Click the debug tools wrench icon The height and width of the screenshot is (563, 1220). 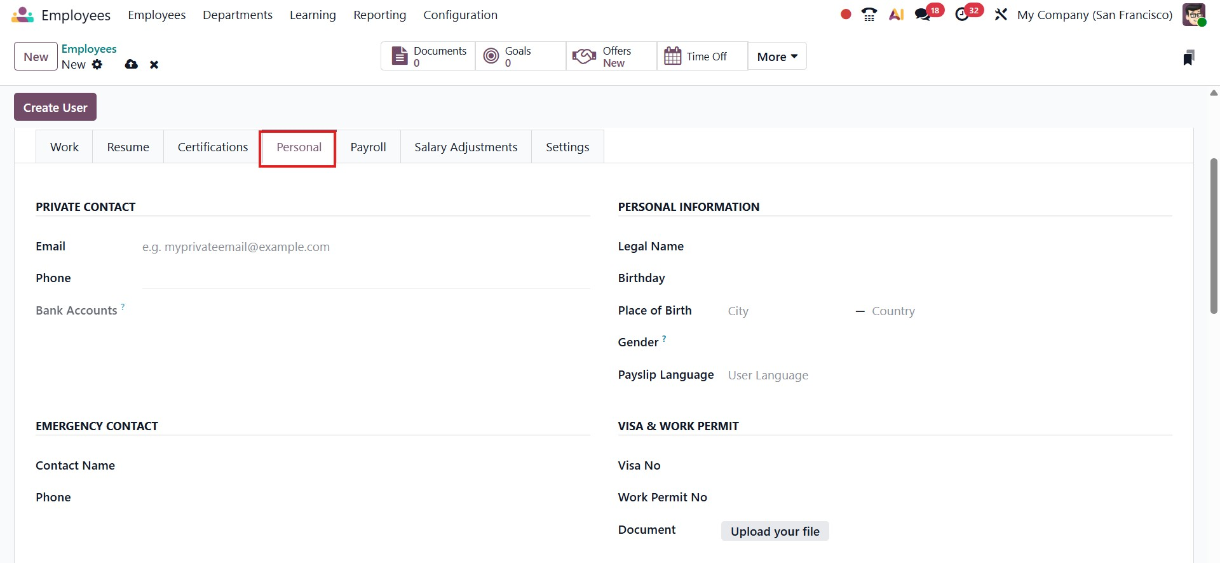tap(1001, 15)
